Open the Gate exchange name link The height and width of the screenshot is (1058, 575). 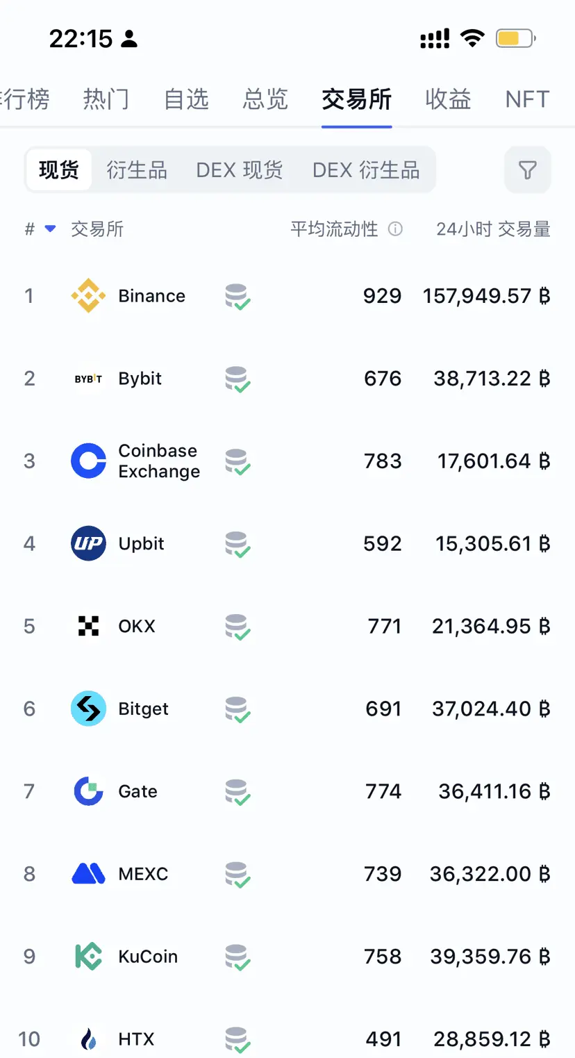(137, 791)
